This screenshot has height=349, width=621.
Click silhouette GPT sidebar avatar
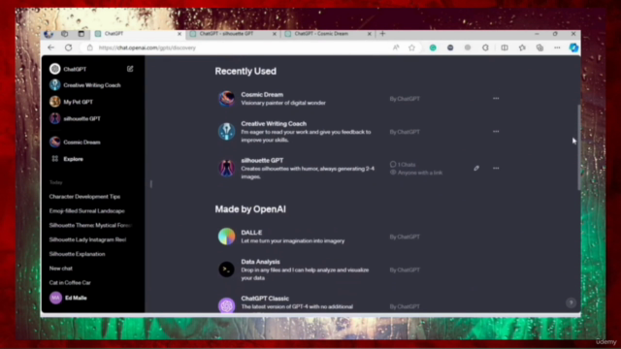point(55,118)
